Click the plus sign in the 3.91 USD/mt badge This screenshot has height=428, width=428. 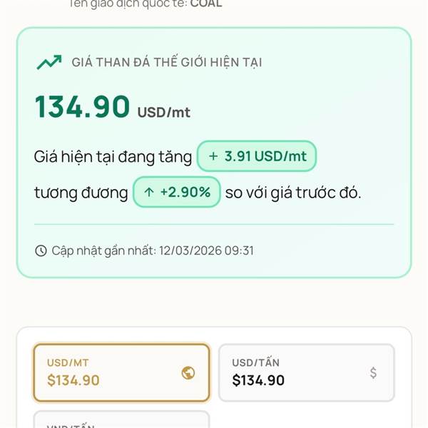coord(213,156)
